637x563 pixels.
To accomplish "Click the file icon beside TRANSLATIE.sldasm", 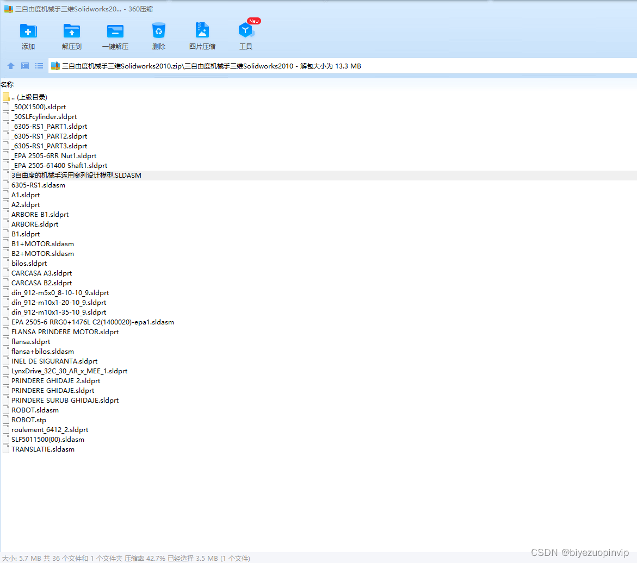I will pyautogui.click(x=6, y=449).
